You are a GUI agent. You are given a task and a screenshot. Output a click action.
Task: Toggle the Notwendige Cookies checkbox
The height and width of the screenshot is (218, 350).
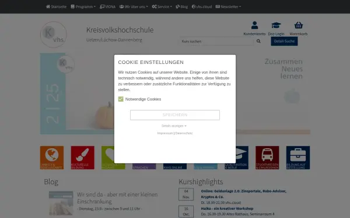(121, 99)
